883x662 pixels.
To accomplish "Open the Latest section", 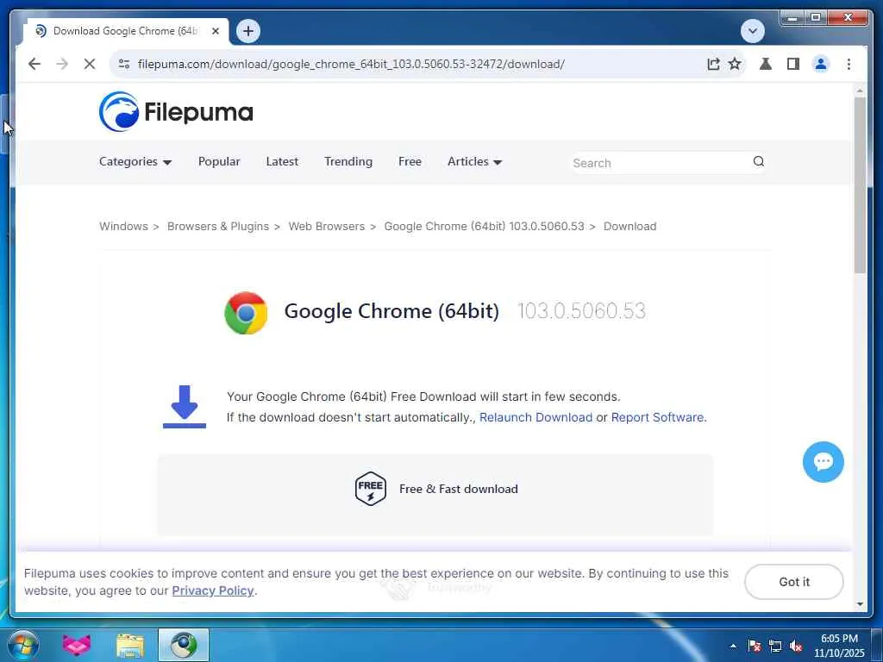I will point(282,161).
